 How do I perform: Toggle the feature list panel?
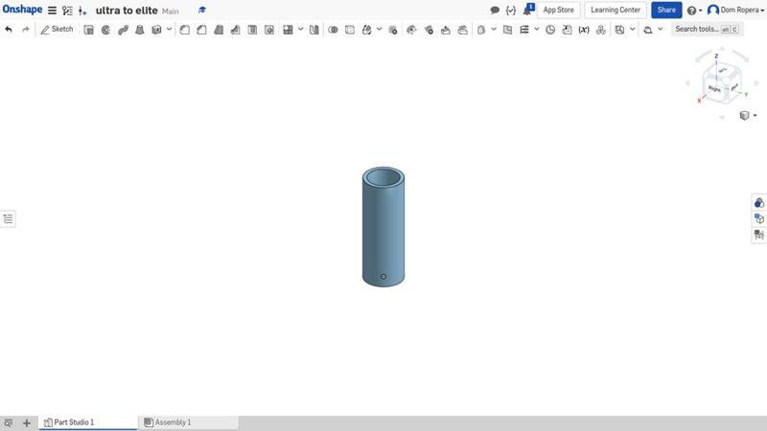(x=8, y=218)
